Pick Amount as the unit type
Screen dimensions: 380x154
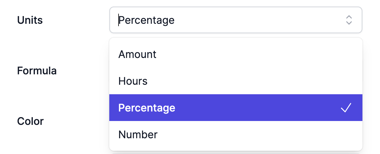tap(236, 54)
